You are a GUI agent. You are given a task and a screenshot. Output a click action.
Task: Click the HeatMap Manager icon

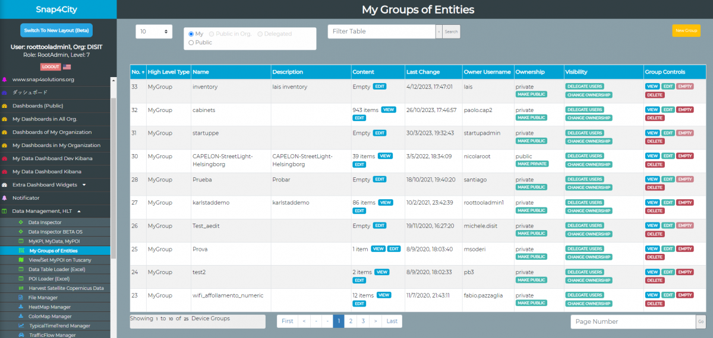tap(21, 307)
